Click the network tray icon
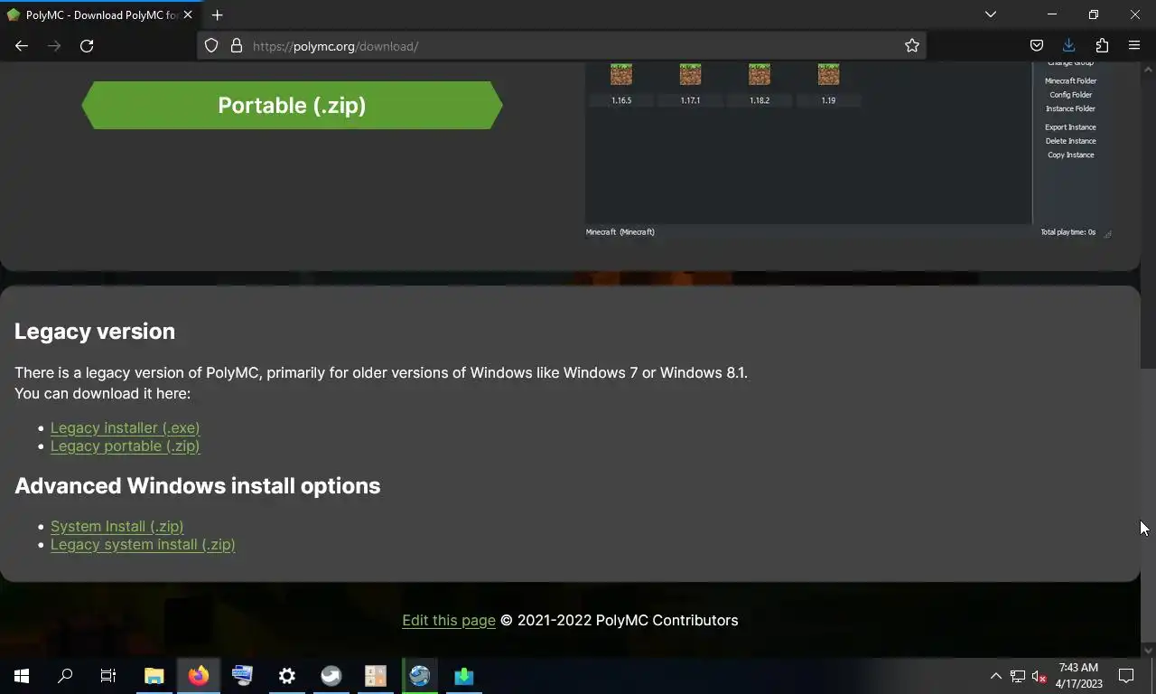The image size is (1156, 694). [1018, 676]
